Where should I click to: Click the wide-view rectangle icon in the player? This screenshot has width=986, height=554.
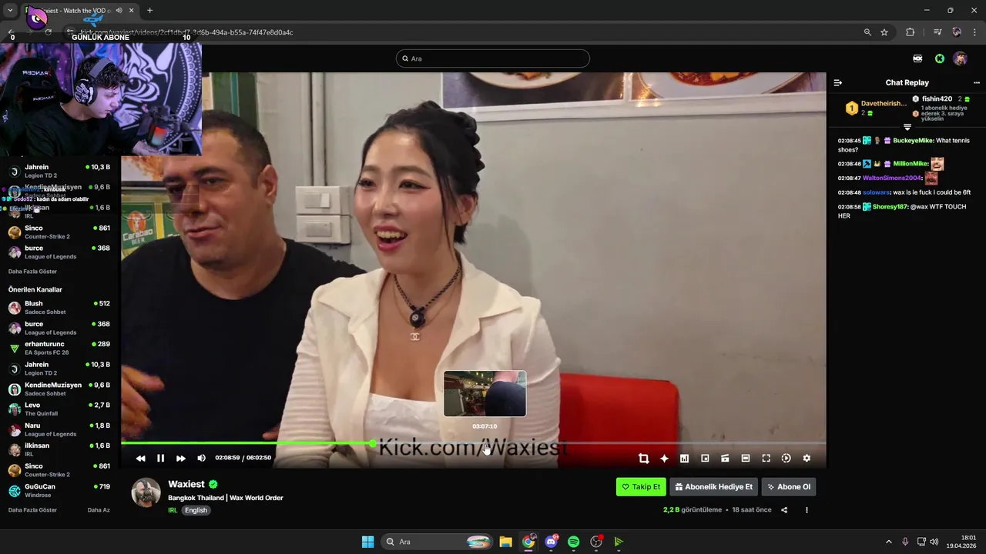(746, 459)
